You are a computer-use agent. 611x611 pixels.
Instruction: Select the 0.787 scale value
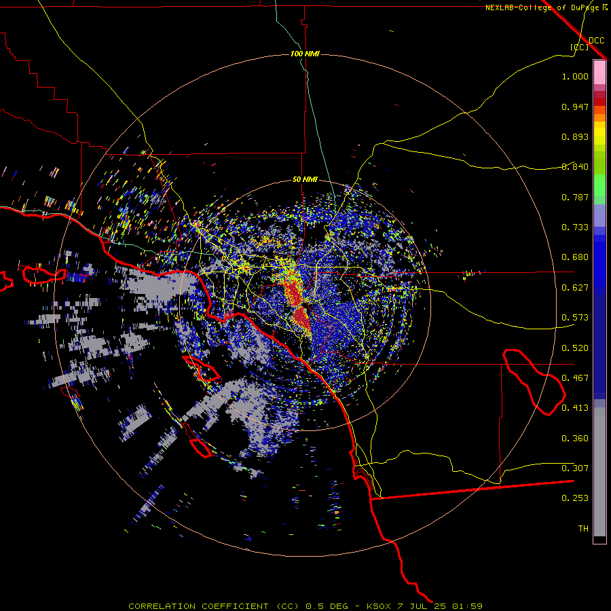click(575, 197)
